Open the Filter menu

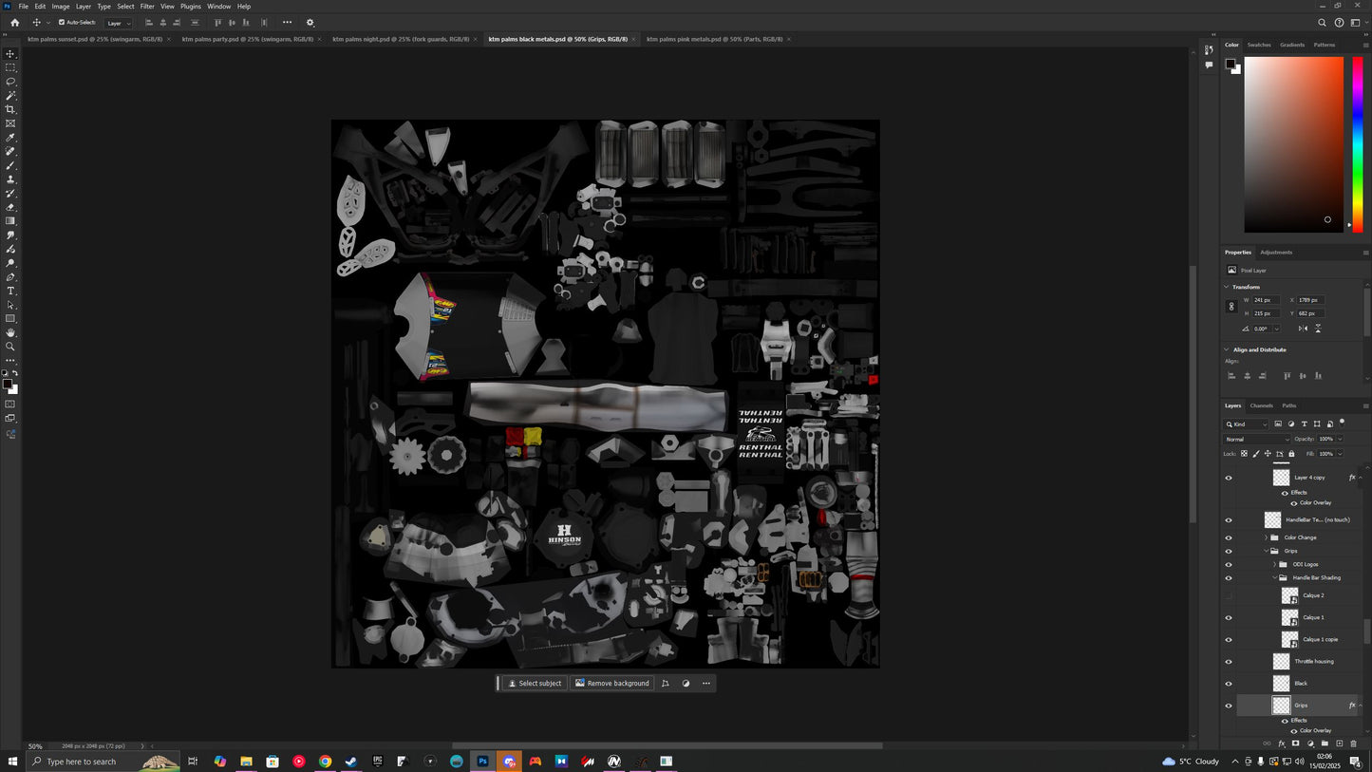tap(147, 7)
